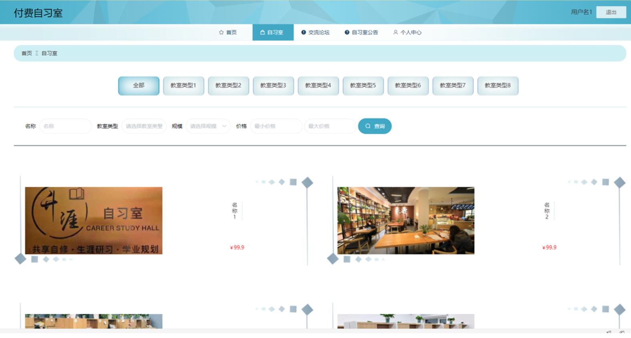
Task: Open 用户名1 account label
Action: pos(581,12)
